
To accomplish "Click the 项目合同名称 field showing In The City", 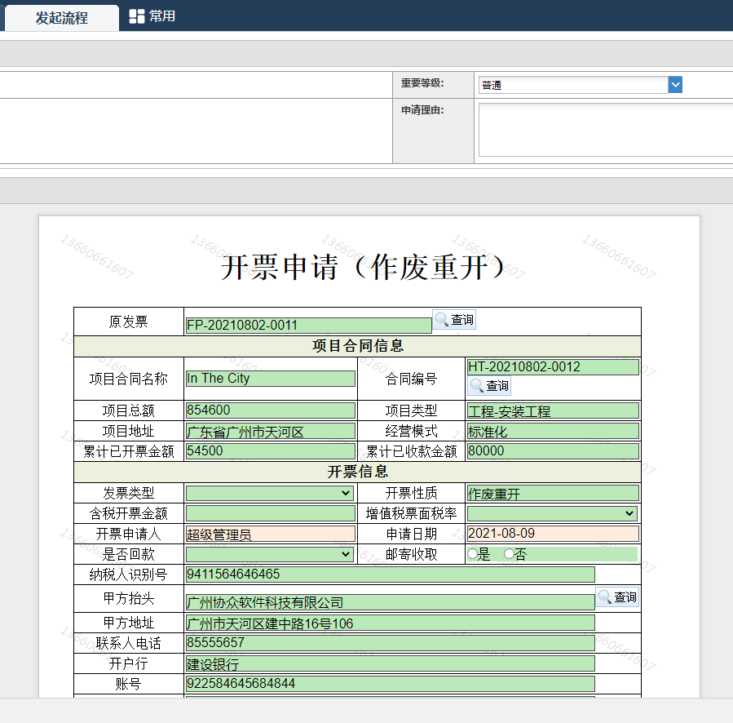I will pos(270,379).
